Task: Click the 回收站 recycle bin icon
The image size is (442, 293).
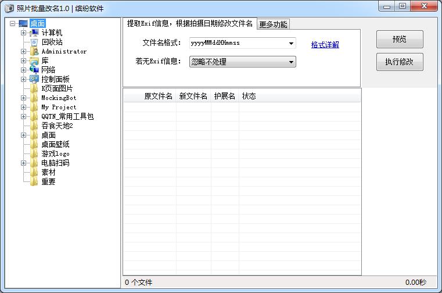Action: tap(34, 42)
